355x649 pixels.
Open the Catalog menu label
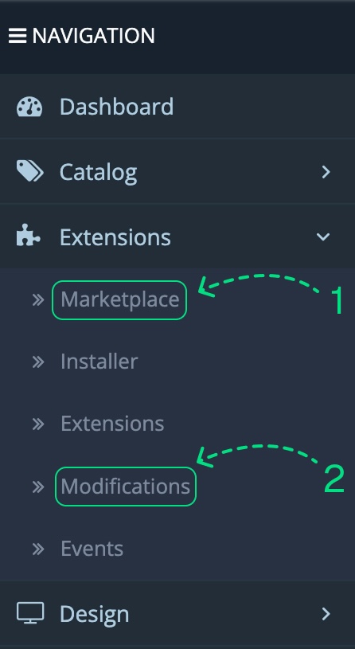(x=98, y=172)
